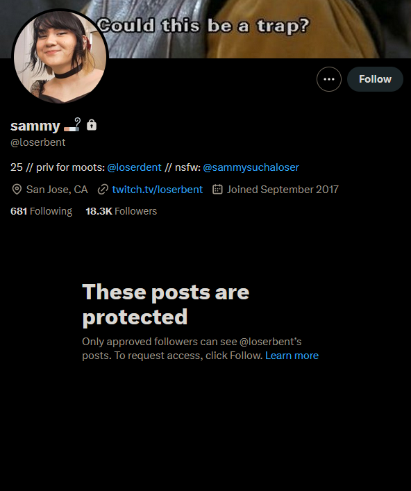This screenshot has width=411, height=491.
Task: Click the link chain icon
Action: 103,190
